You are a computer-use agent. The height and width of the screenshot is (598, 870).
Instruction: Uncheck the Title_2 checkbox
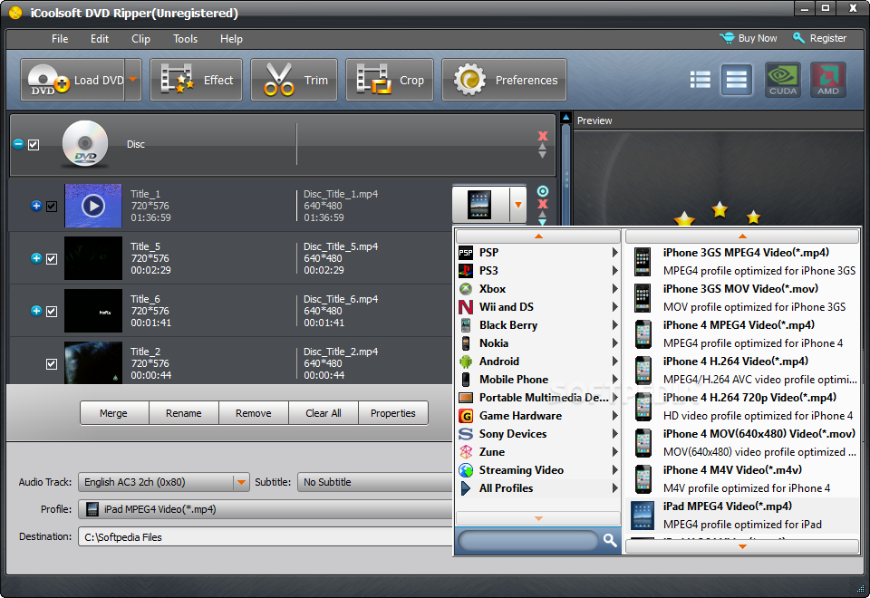click(52, 364)
